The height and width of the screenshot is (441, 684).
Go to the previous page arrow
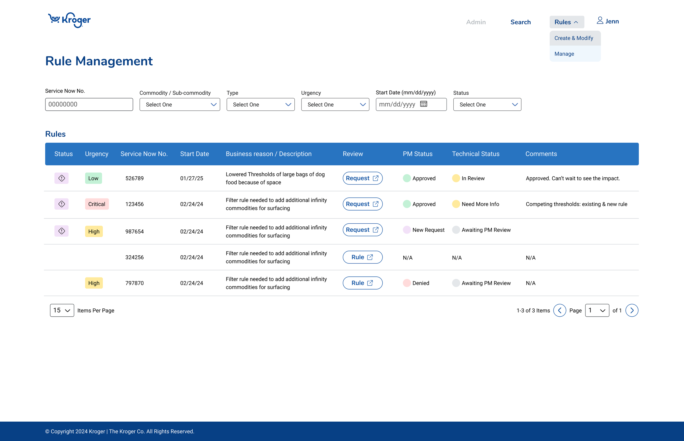click(559, 310)
